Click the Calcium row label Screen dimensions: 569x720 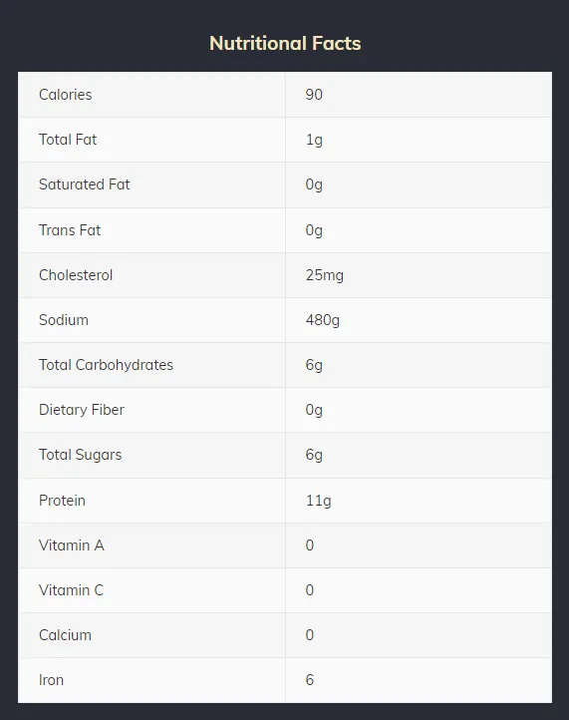pyautogui.click(x=65, y=635)
